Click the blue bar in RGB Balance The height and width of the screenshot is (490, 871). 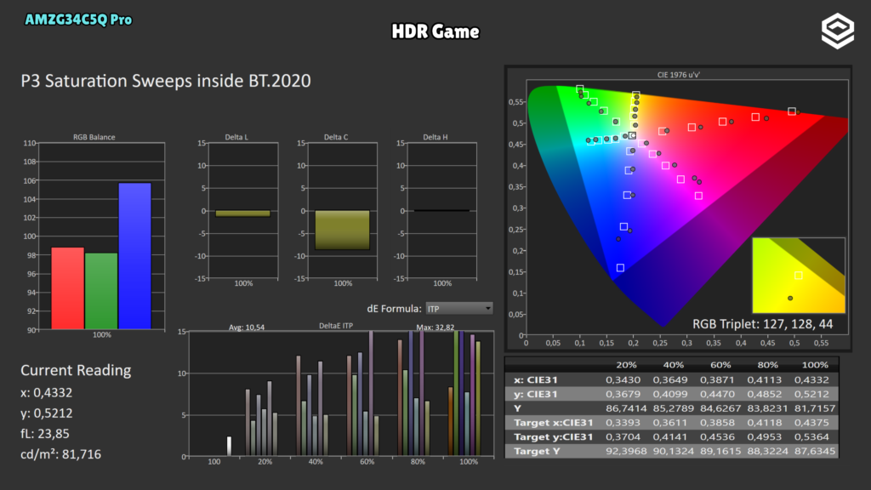(135, 256)
